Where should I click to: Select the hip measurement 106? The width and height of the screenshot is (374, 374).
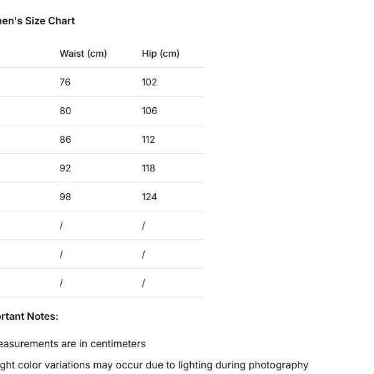[x=149, y=111]
